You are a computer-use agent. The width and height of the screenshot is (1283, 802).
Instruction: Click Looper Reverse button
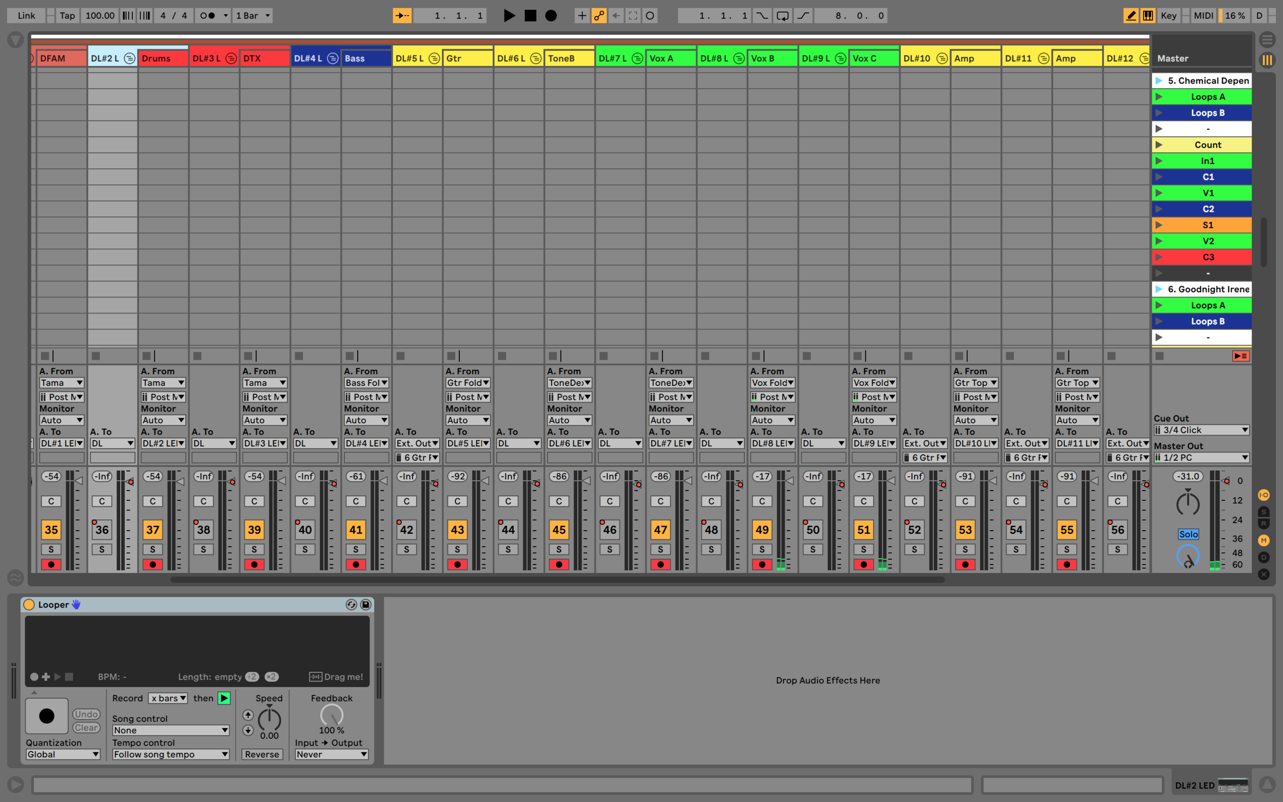click(262, 754)
